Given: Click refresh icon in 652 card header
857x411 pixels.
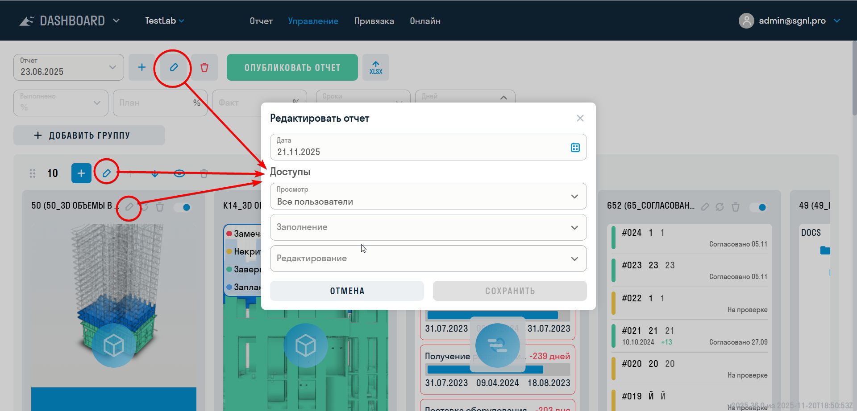Looking at the screenshot, I should (x=720, y=207).
